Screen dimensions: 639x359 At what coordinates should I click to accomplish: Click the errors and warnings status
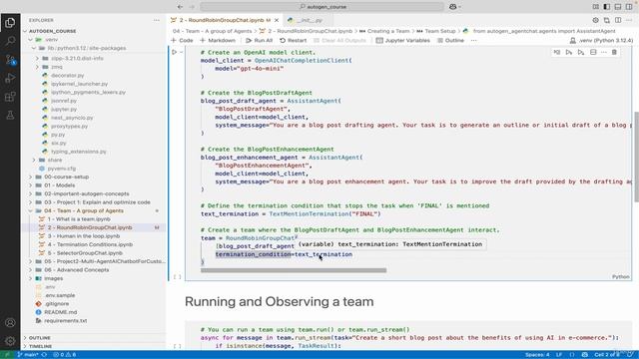tap(64, 355)
